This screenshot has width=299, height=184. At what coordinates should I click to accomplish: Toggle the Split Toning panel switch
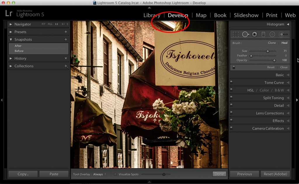(231, 98)
